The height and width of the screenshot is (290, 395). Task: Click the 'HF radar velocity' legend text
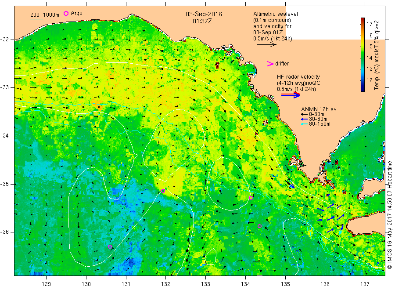298,77
